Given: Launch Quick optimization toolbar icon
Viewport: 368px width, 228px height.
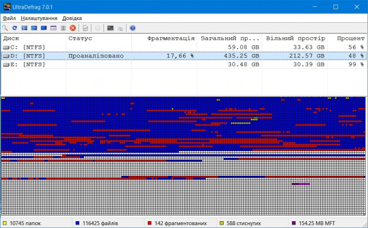Looking at the screenshot, I should pos(34,28).
